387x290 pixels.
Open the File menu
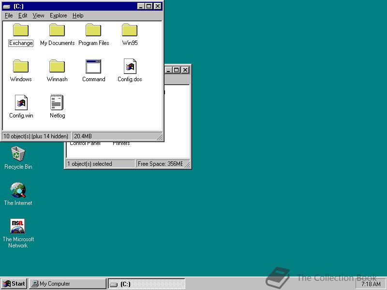pos(9,15)
